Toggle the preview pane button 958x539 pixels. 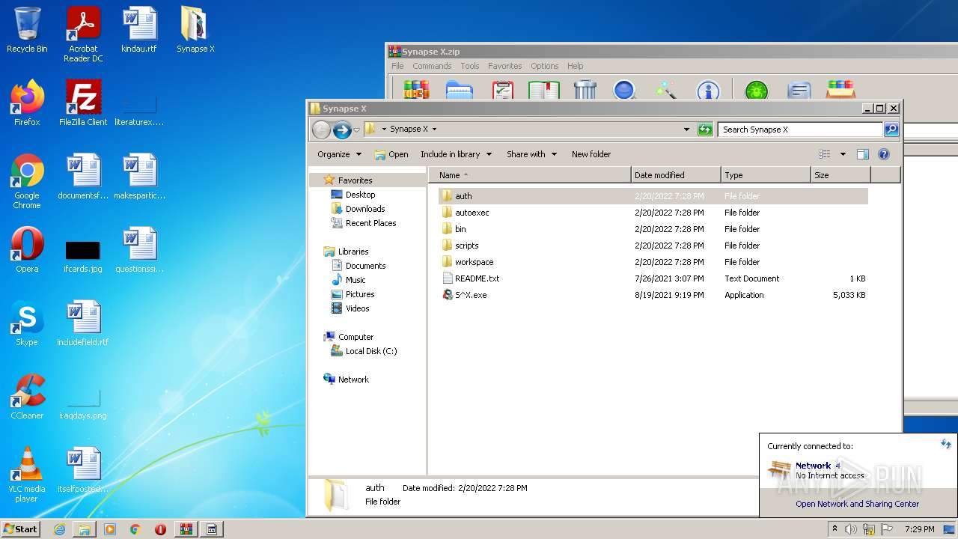pos(862,154)
